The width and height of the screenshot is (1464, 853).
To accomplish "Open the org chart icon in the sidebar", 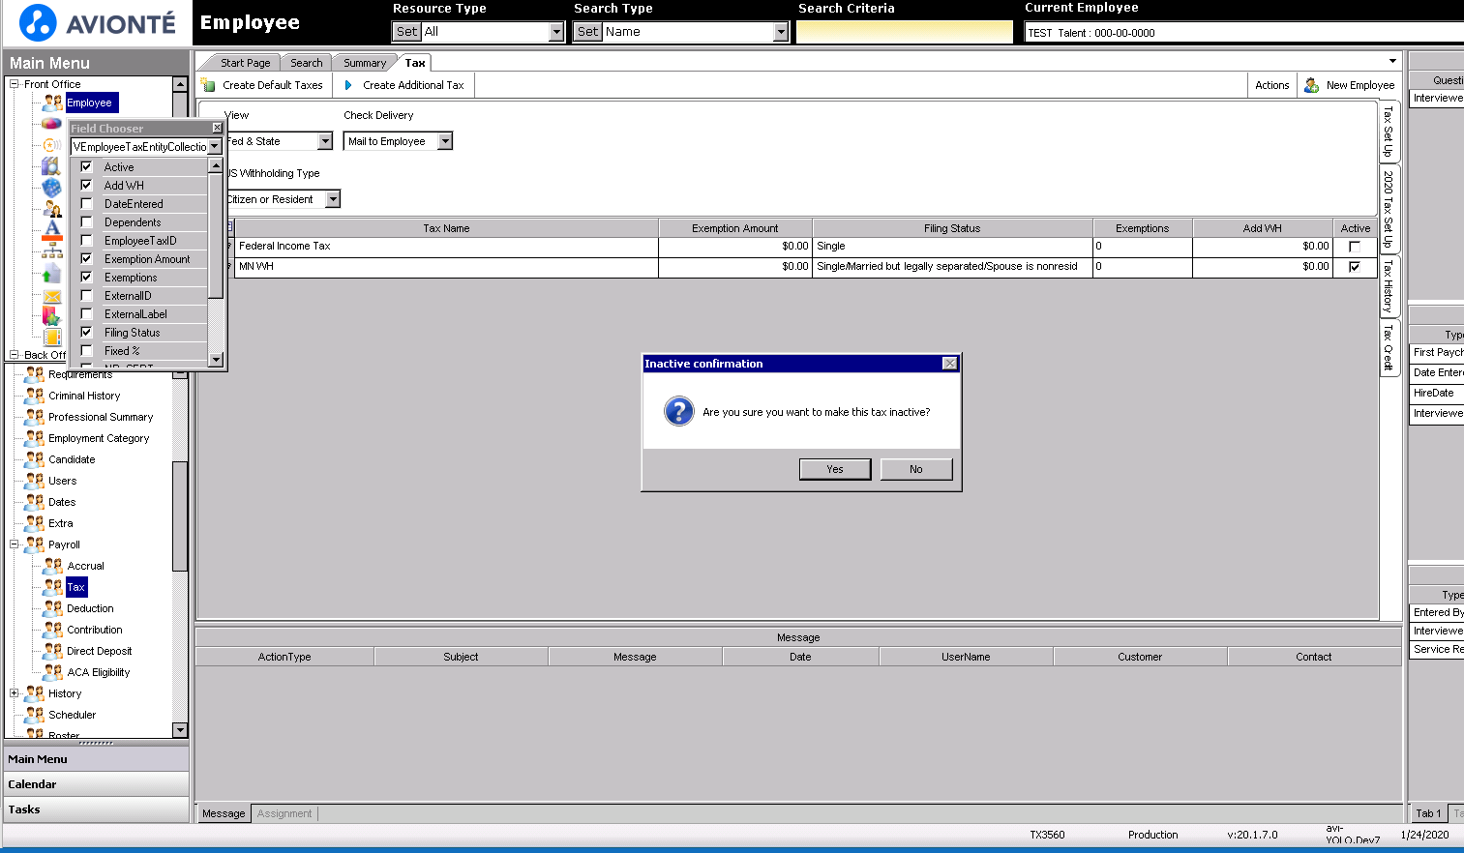I will [x=51, y=250].
